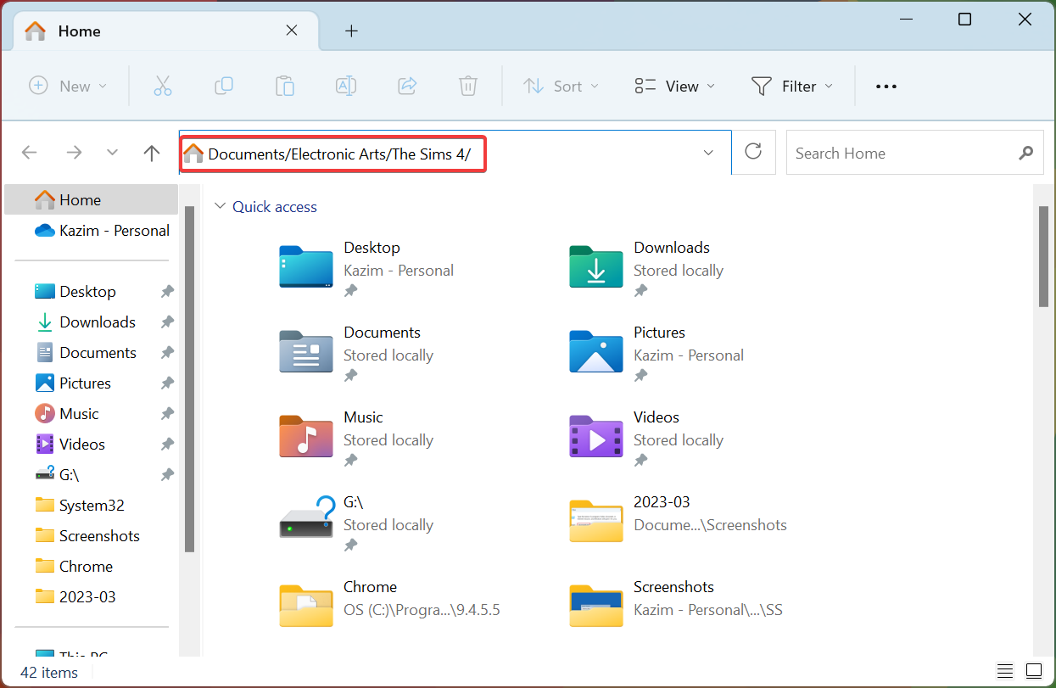The image size is (1056, 688).
Task: Open the Sort dropdown menu
Action: point(561,86)
